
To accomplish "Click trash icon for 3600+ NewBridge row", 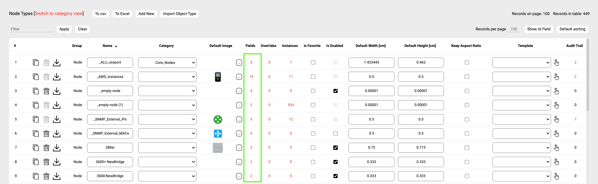I will click(x=46, y=162).
